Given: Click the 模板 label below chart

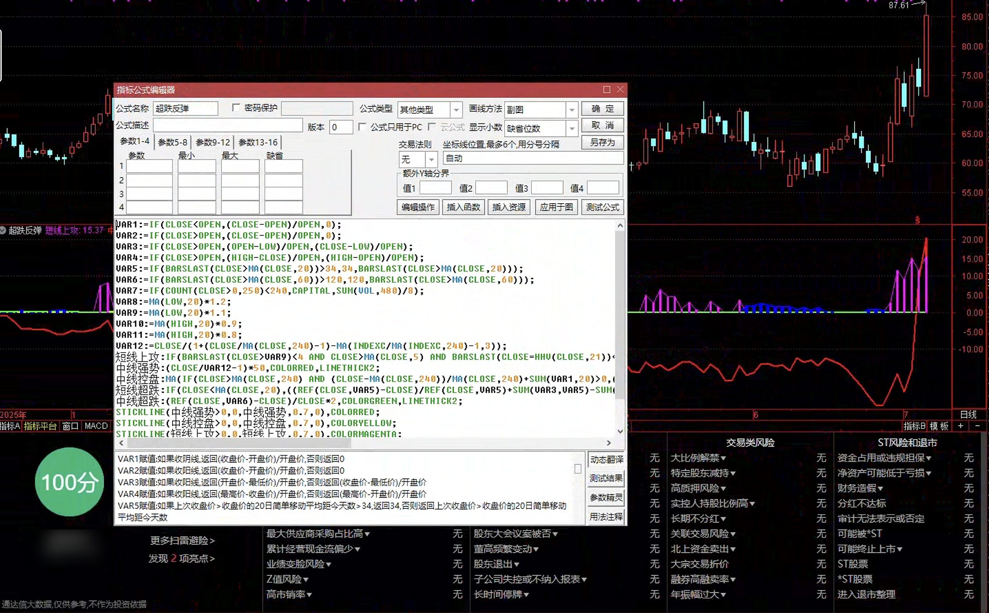Looking at the screenshot, I should coord(939,426).
